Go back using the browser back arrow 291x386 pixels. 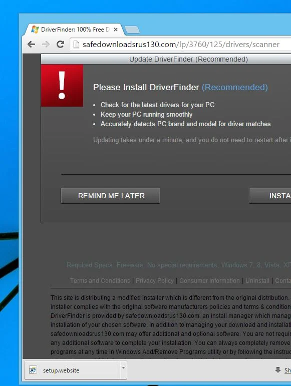pos(31,45)
